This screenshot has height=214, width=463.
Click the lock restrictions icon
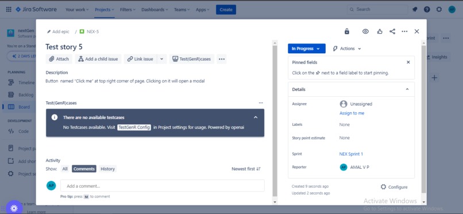pos(347,31)
